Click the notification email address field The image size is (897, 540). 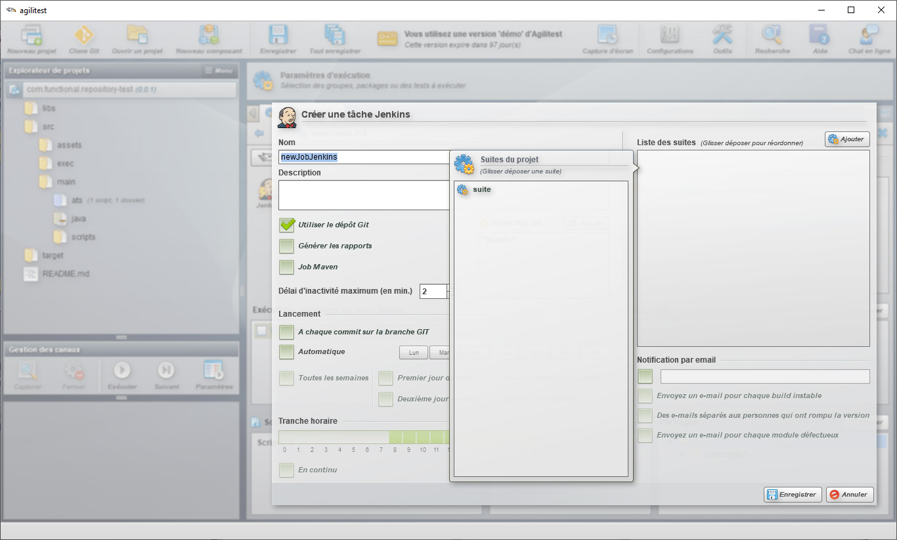[765, 376]
